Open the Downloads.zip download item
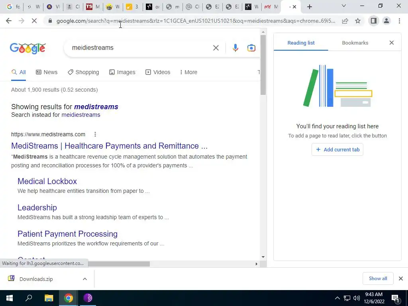This screenshot has height=306, width=408. tap(36, 279)
